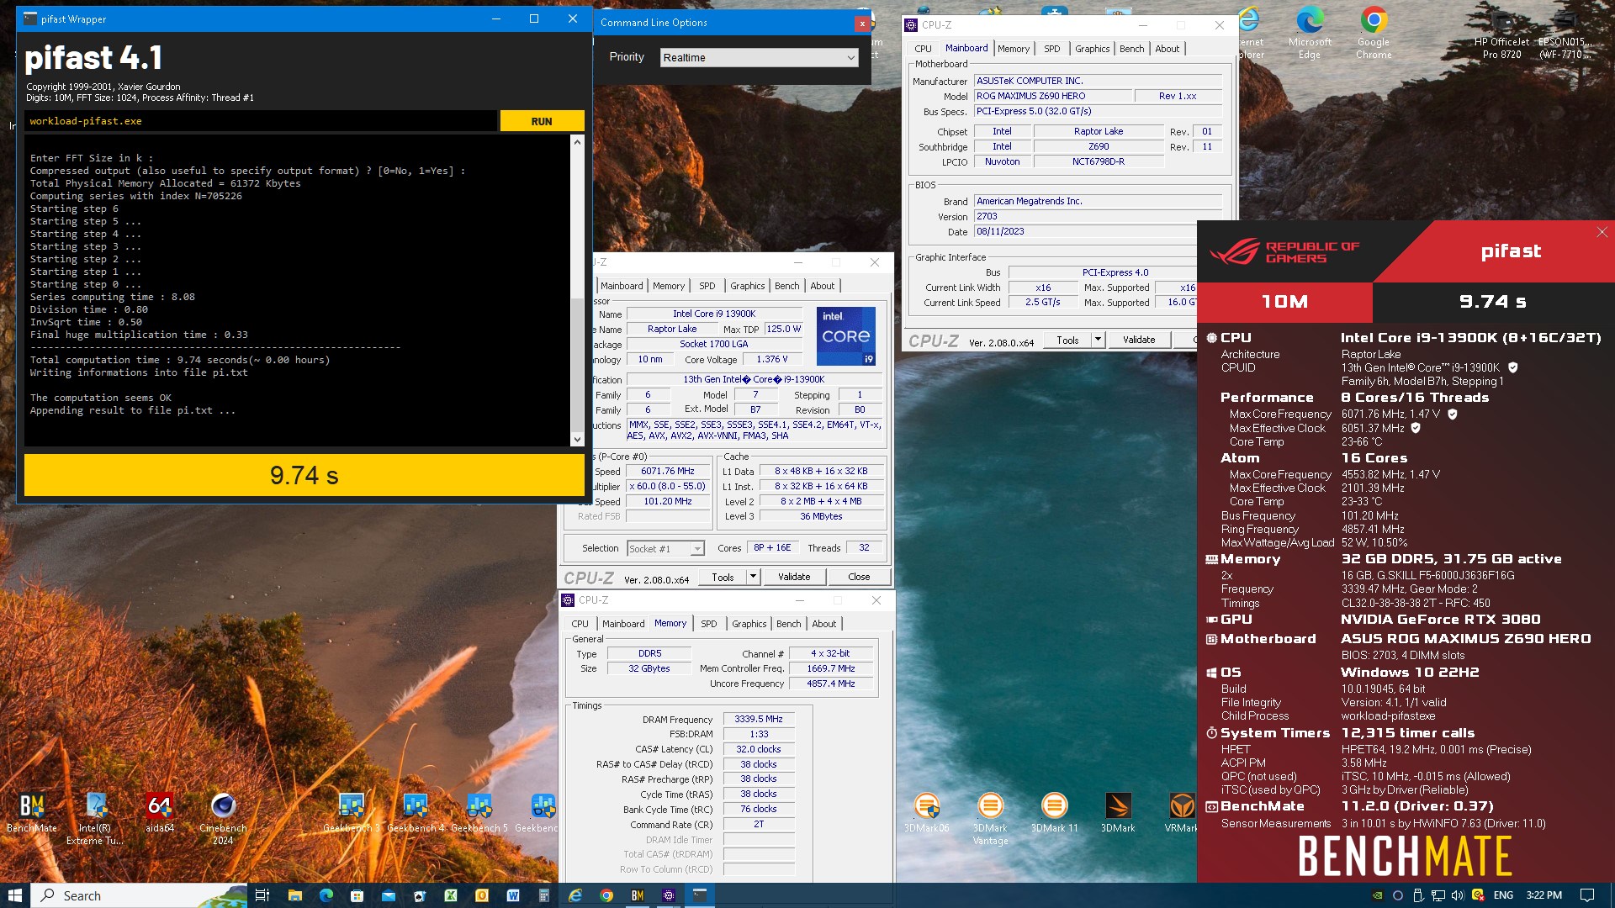Open the Geekbench 5 desktop icon
The image size is (1615, 908).
coord(479,812)
